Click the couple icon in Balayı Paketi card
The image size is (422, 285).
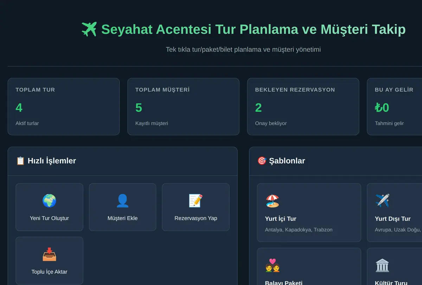coord(272,265)
